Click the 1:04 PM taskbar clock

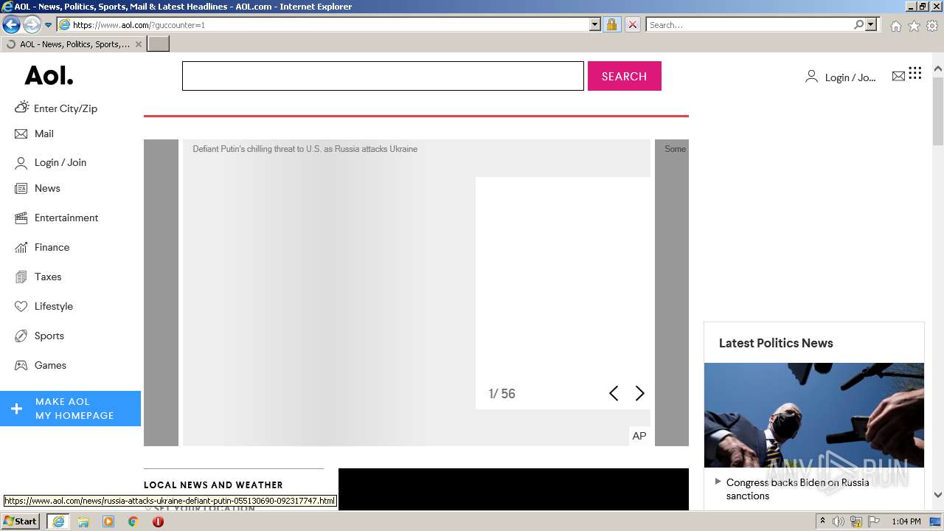pos(906,521)
